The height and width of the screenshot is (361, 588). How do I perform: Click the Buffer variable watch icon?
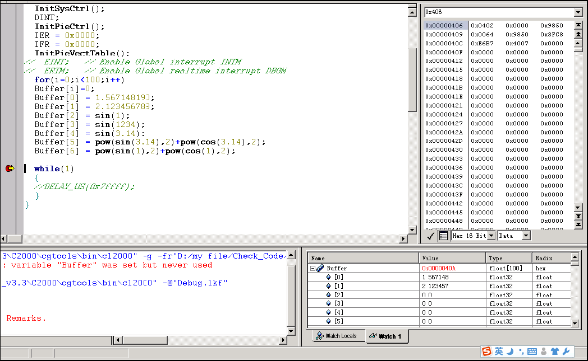click(x=320, y=268)
